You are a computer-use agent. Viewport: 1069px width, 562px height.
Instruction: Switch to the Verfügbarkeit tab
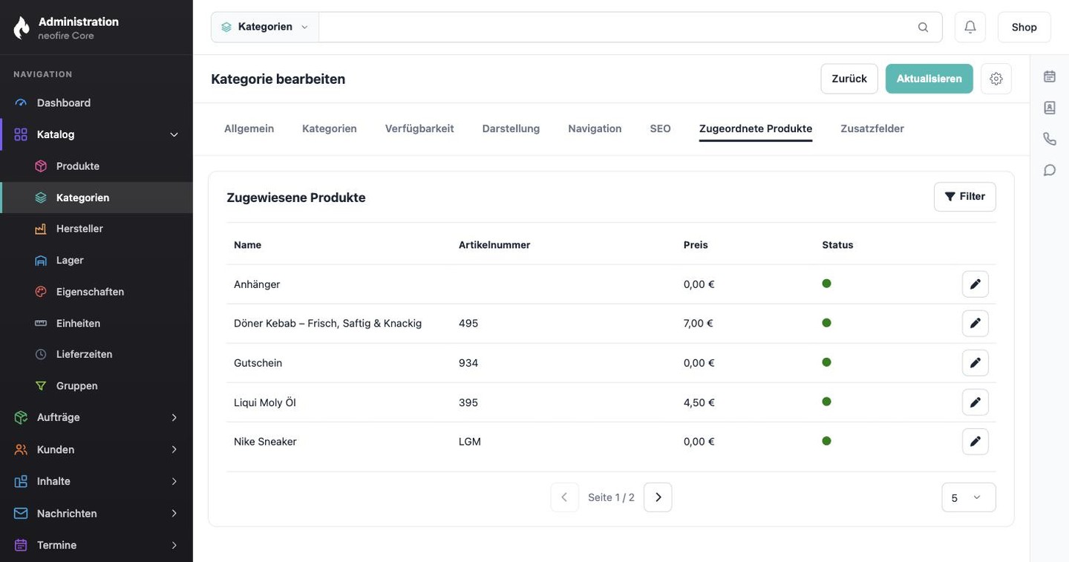click(419, 128)
